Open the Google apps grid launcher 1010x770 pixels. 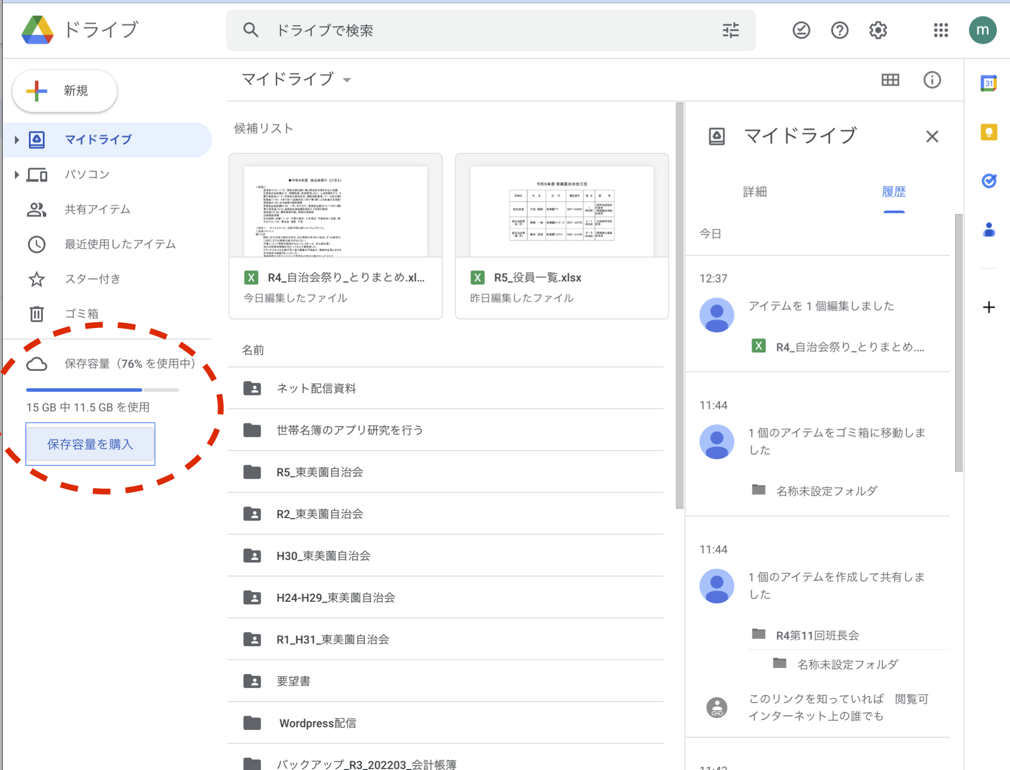(x=940, y=30)
